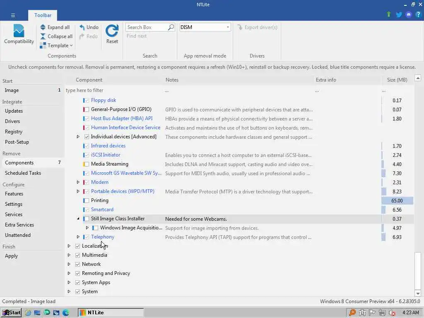Toggle the Individual devices [Advanced] checkbox
Viewport: 424px width, 318px height.
click(87, 137)
